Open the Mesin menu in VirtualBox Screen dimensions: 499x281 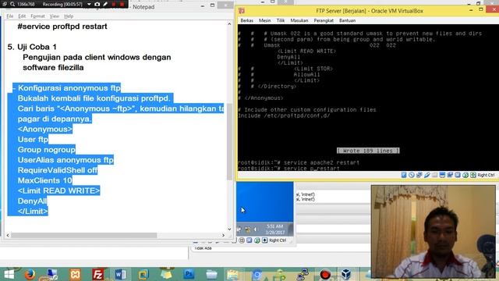pyautogui.click(x=264, y=20)
